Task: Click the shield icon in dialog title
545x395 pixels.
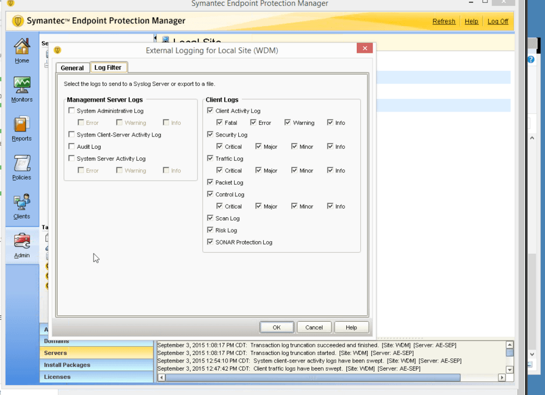Action: 58,51
